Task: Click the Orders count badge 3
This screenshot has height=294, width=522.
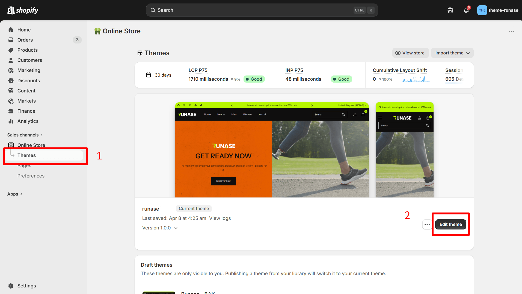Action: coord(77,40)
